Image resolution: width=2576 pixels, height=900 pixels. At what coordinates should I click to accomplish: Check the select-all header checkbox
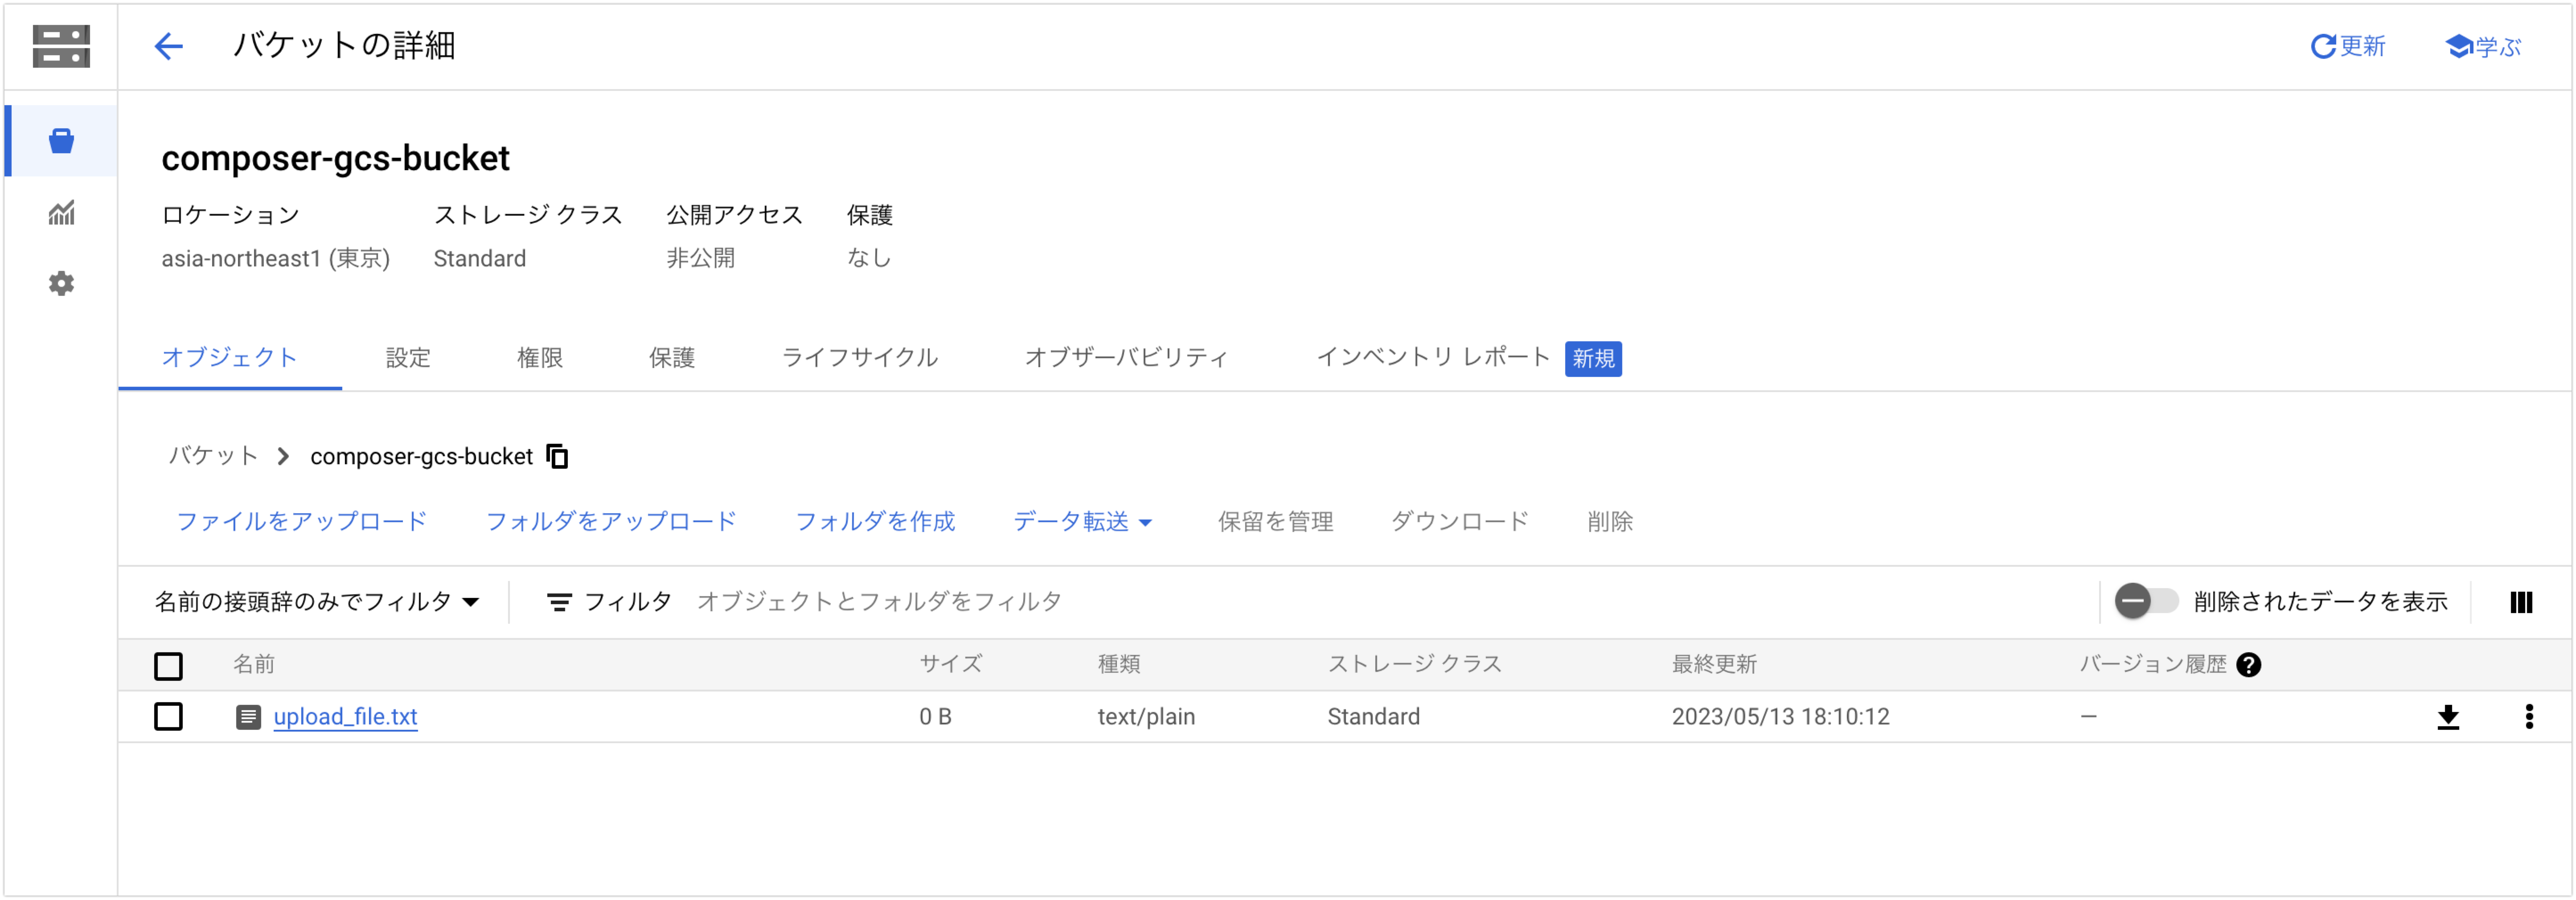click(x=168, y=666)
